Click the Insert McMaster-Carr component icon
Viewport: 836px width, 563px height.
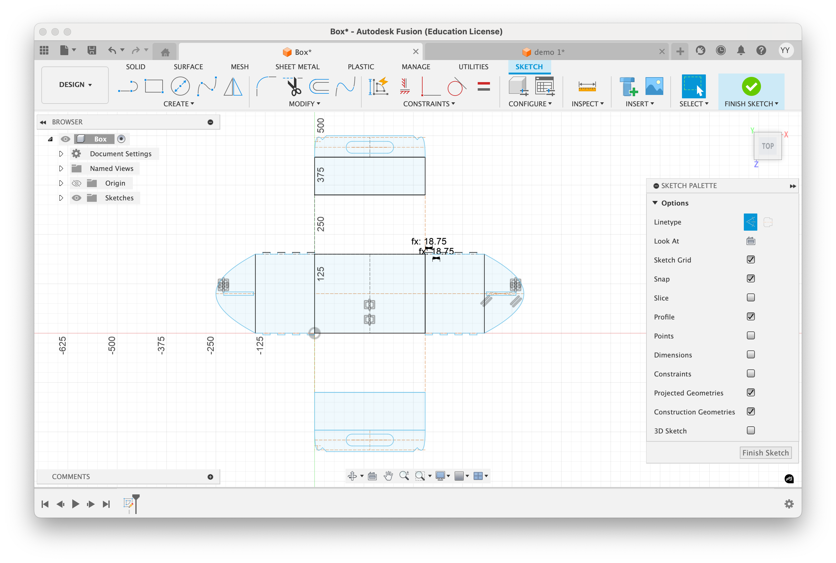coord(628,86)
